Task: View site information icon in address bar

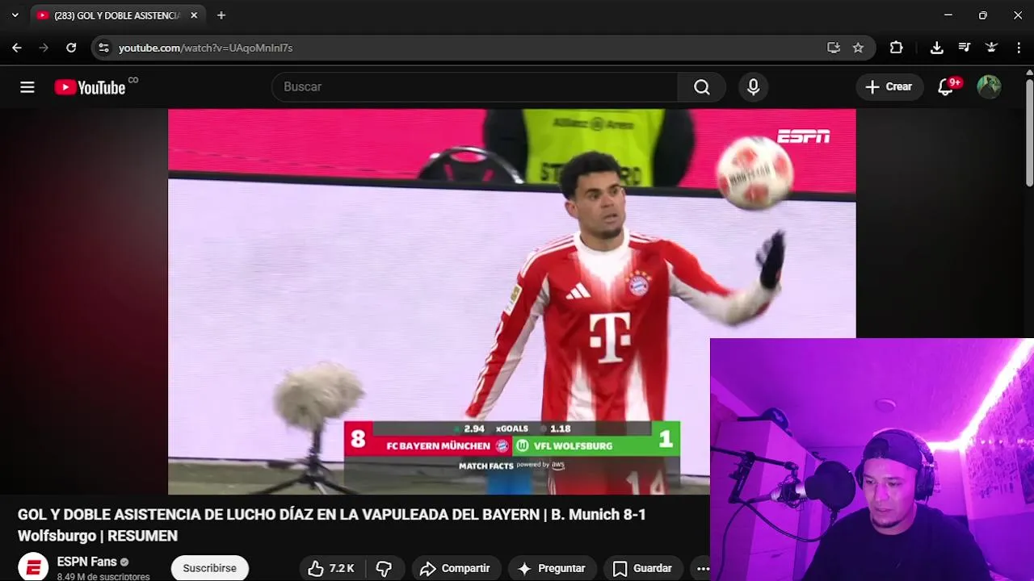Action: coord(103,48)
